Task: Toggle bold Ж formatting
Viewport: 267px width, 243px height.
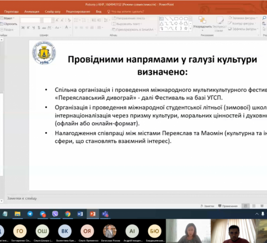Action: point(23,28)
